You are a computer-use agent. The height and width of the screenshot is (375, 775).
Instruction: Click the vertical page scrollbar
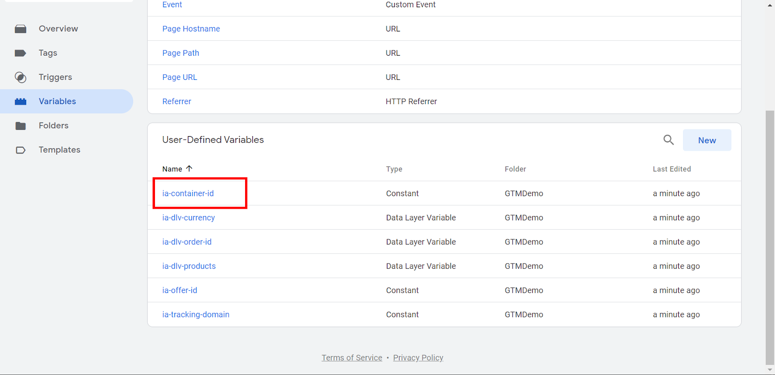click(x=770, y=237)
